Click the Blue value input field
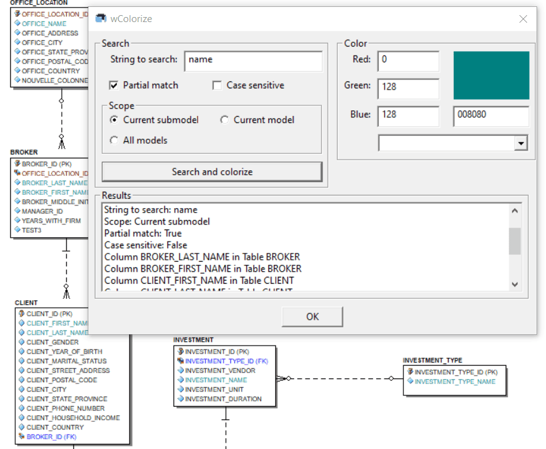Screen dimensions: 546x449 [x=408, y=117]
